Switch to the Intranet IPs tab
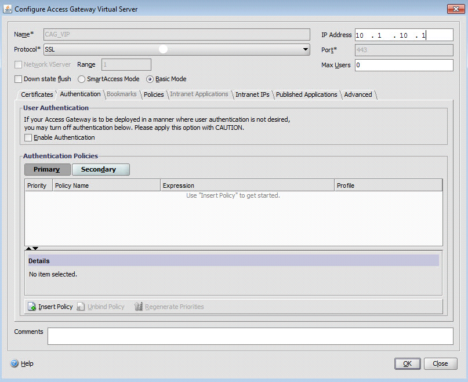This screenshot has height=382, width=468. (x=252, y=94)
